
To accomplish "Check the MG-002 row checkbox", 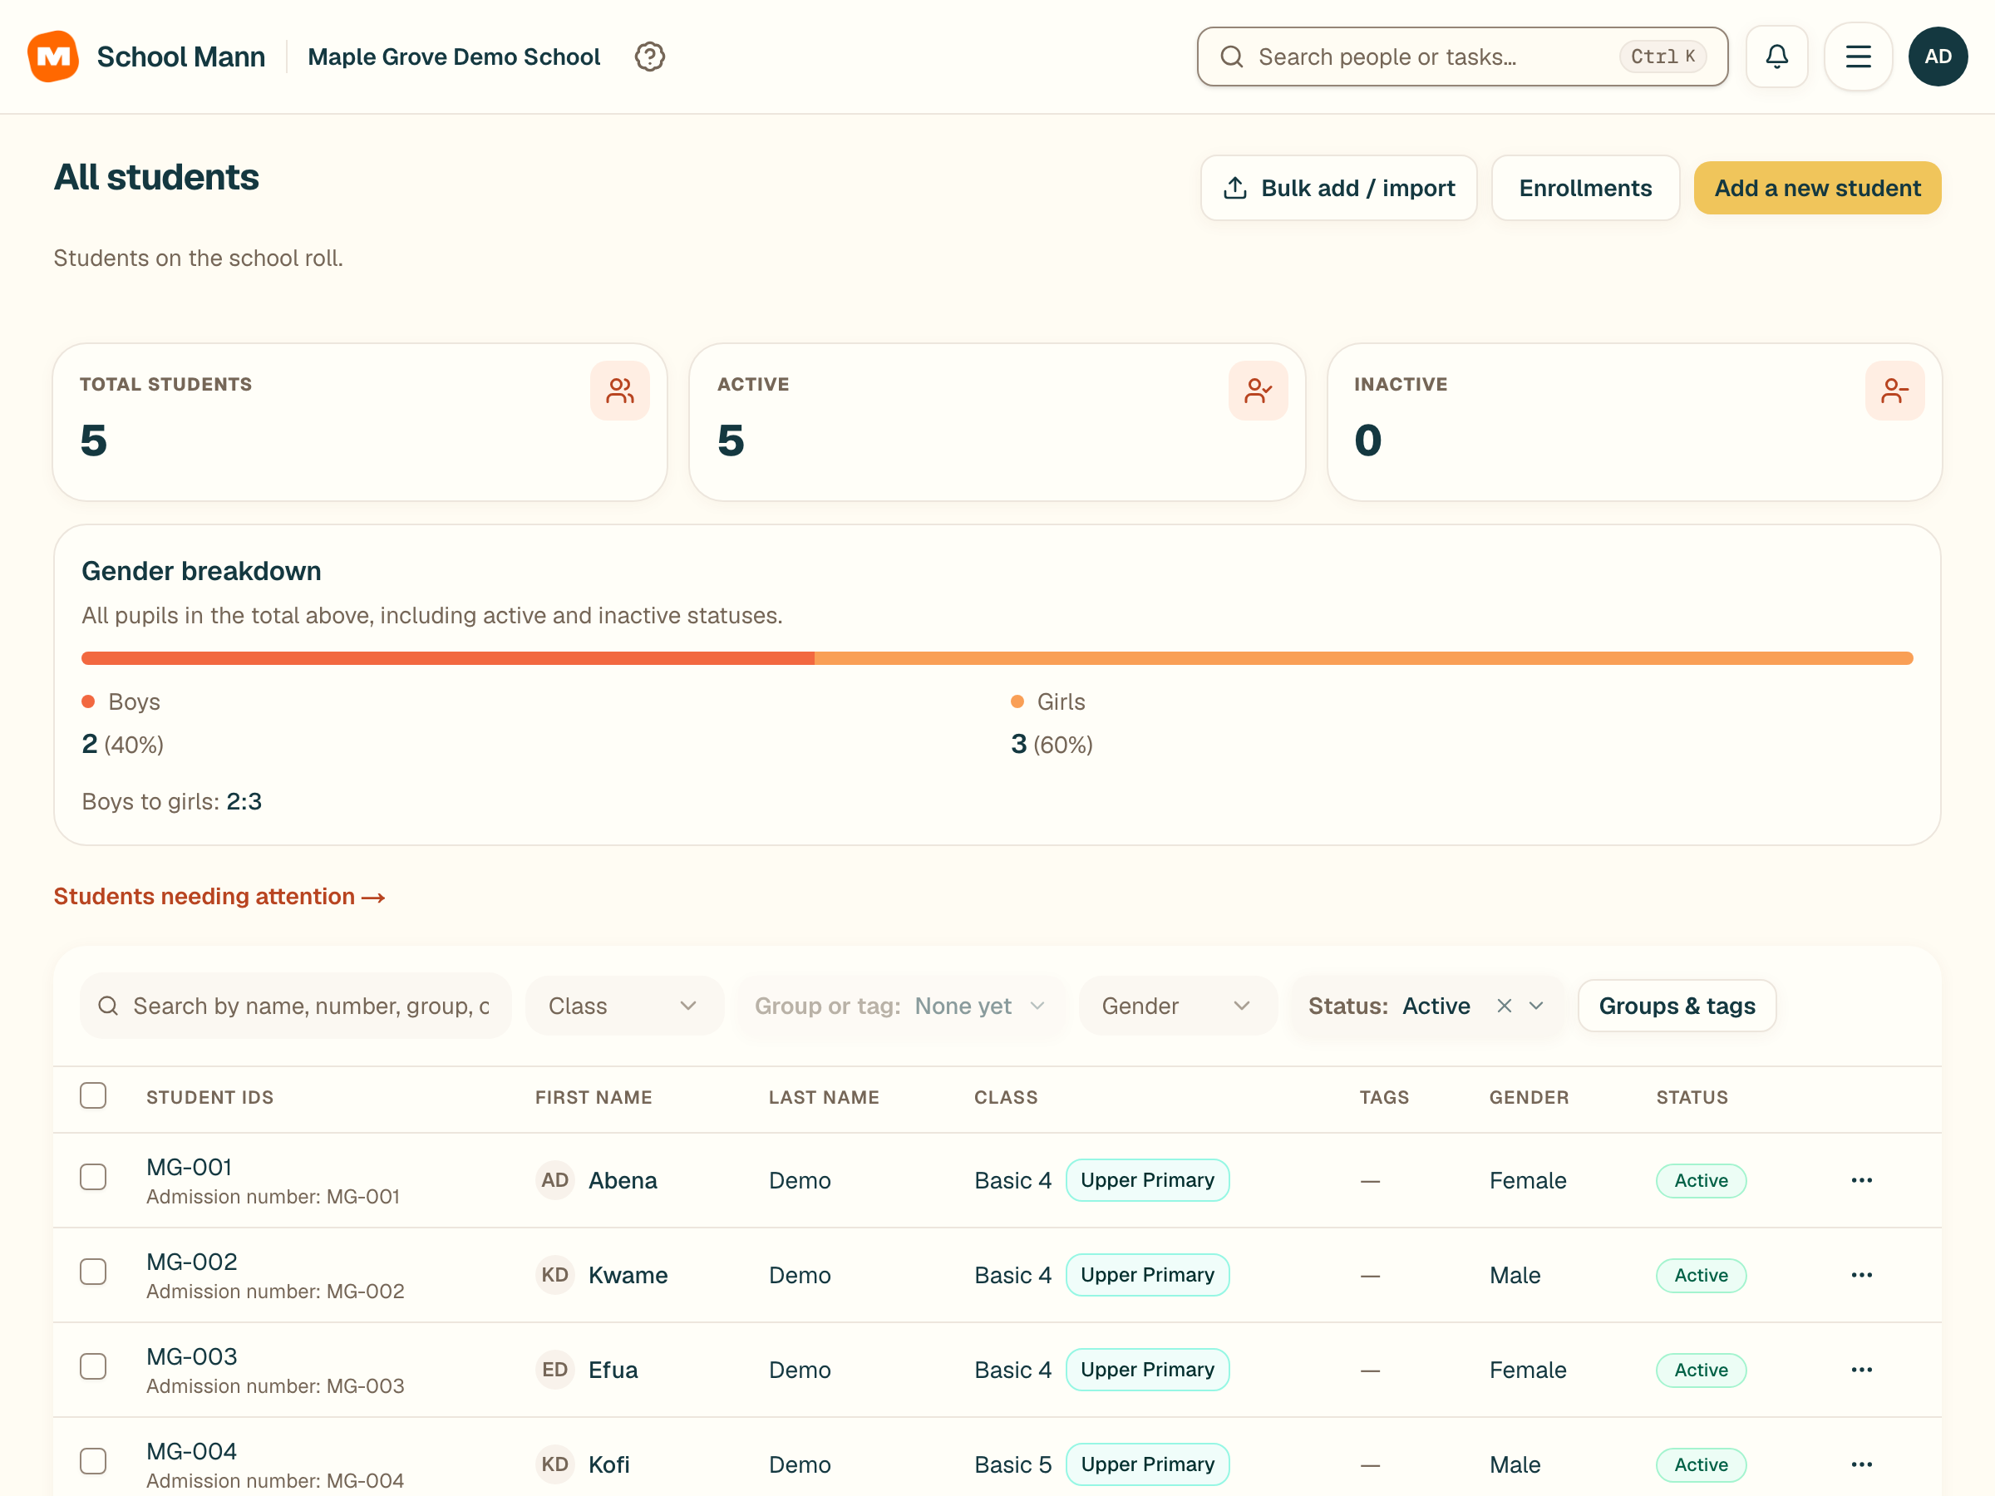I will click(93, 1272).
